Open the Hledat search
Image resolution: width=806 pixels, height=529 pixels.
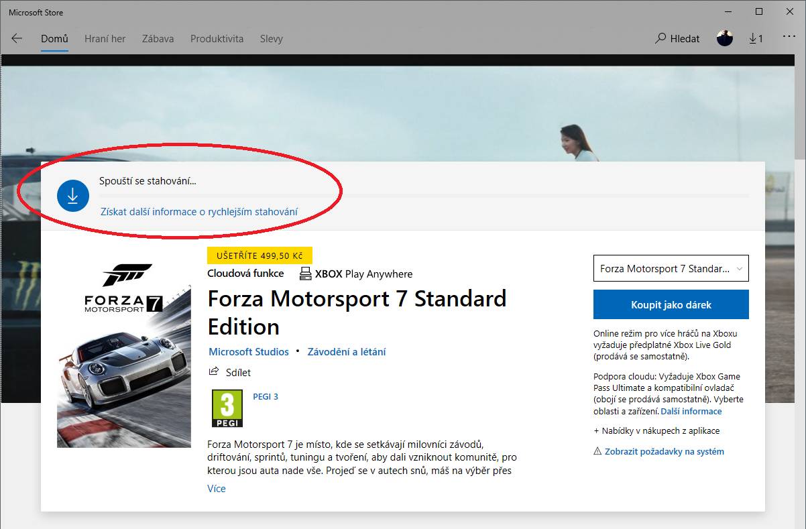(x=677, y=38)
